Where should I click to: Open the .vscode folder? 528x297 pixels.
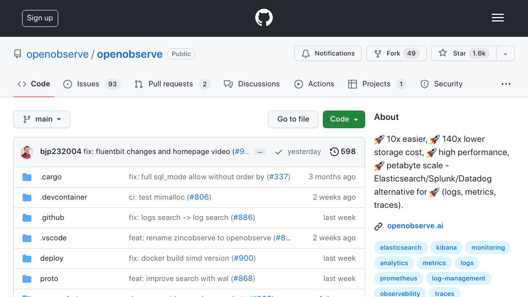53,238
